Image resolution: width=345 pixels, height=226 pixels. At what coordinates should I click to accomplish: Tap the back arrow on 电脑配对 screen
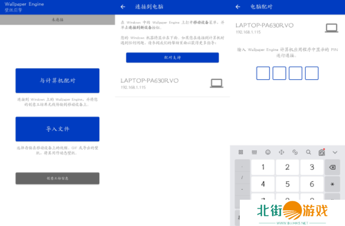[x=238, y=7]
